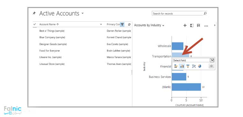Open Unusual Store (sample) account

pyautogui.click(x=52, y=64)
